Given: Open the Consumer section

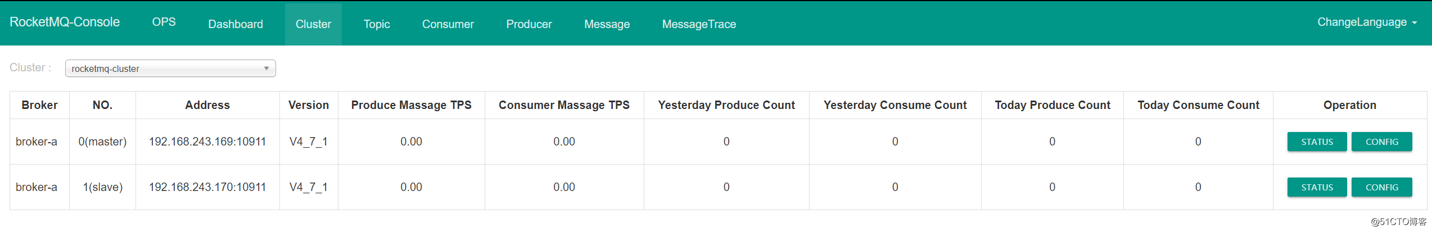Looking at the screenshot, I should click(448, 24).
